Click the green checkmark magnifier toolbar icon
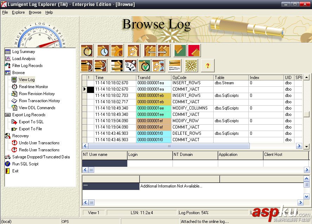 [145, 66]
